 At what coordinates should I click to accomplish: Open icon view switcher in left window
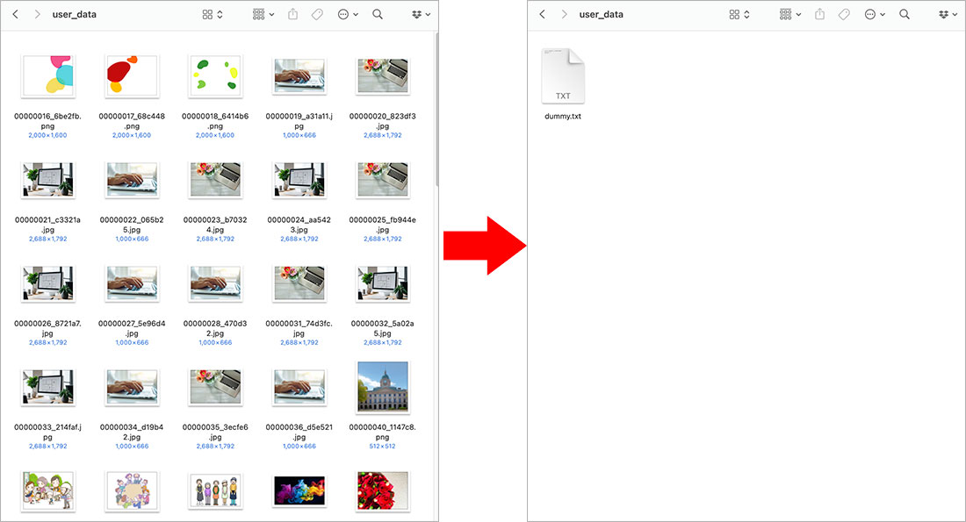213,15
